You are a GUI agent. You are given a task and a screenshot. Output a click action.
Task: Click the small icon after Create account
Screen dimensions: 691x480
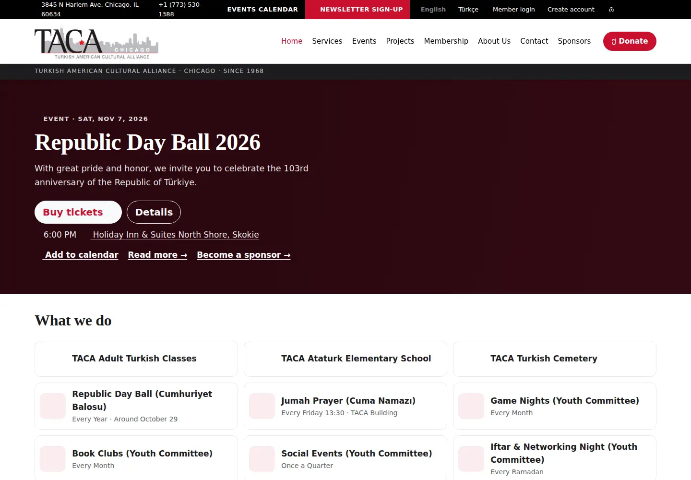click(611, 10)
